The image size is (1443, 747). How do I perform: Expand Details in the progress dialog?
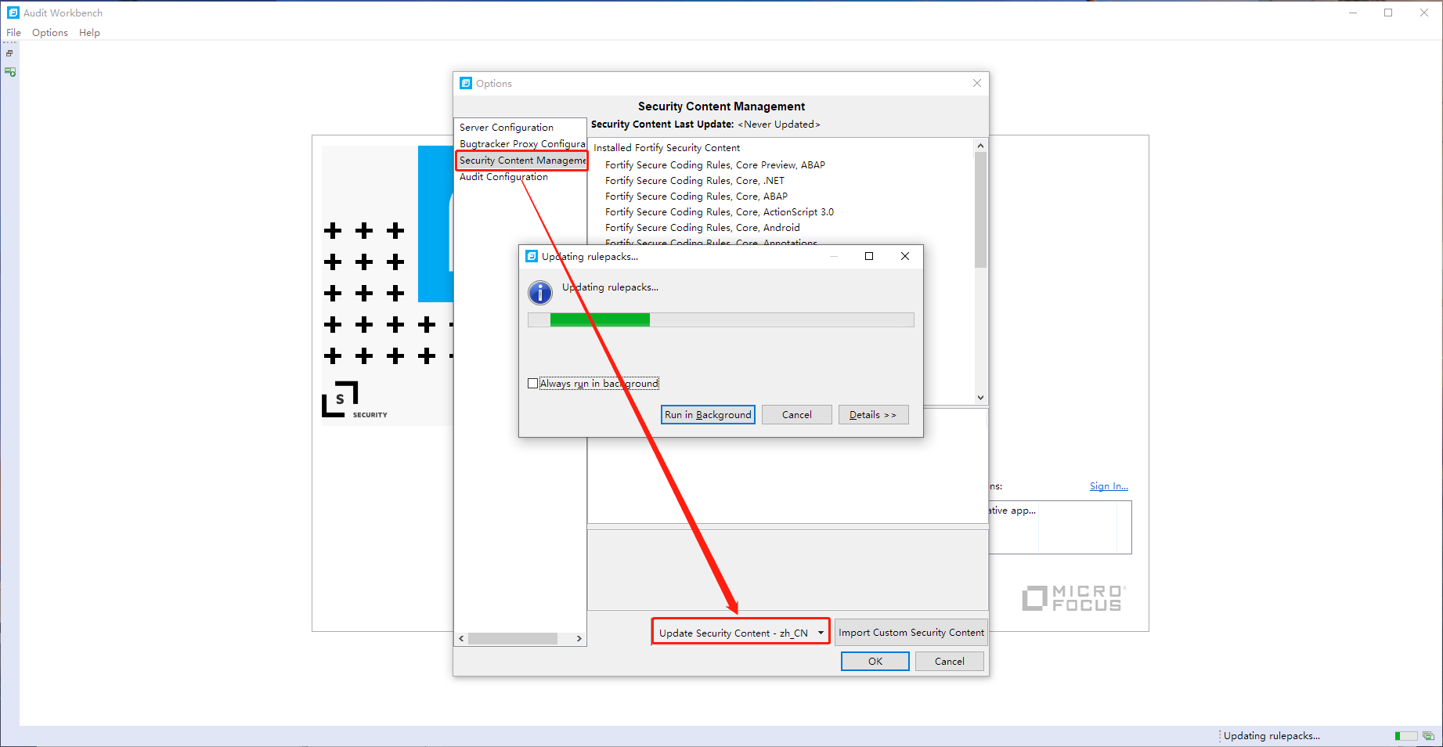click(x=873, y=415)
